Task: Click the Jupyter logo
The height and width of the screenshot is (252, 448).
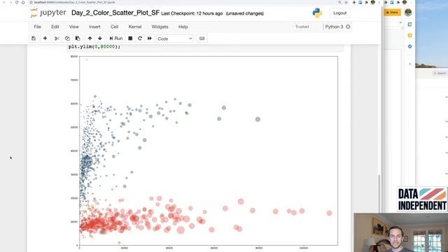Action: (48, 13)
